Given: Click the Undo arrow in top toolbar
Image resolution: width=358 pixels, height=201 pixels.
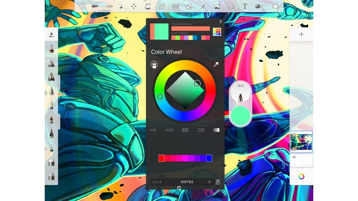Looking at the screenshot, I should coord(95,6).
